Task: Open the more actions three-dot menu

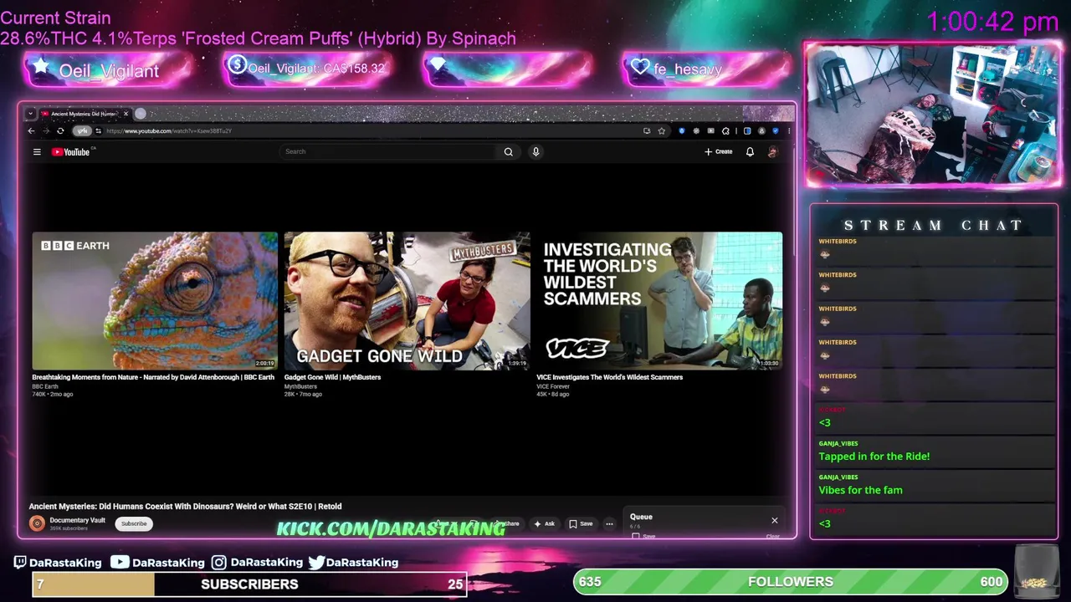Action: [x=609, y=523]
